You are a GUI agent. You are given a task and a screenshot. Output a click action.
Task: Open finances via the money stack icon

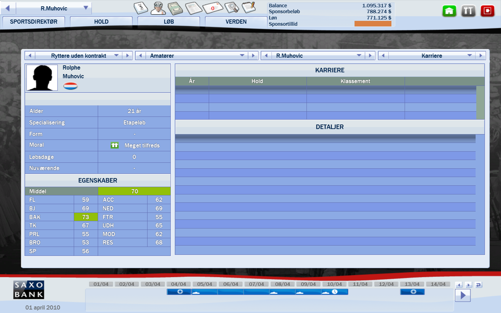[x=175, y=8]
